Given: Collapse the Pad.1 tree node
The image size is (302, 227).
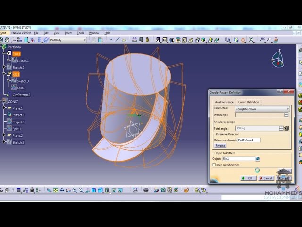Looking at the screenshot, I should click(x=4, y=53).
